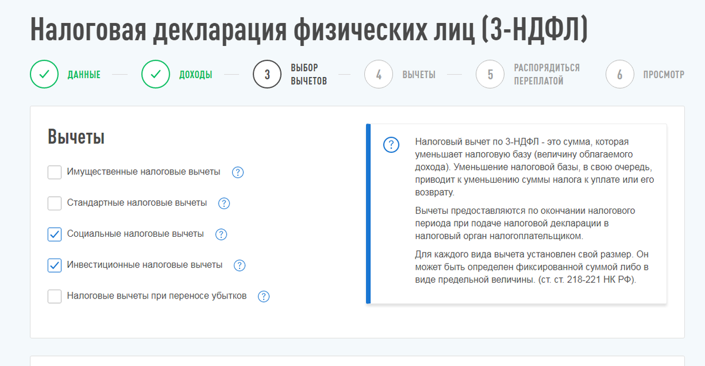
Task: Click label text Имущественные налоговые вычеты
Action: 144,172
